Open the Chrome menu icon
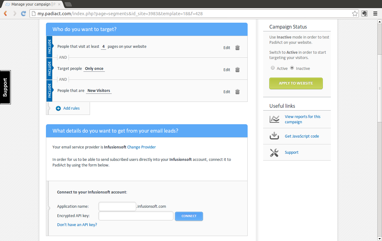Viewport: 382px width, 241px height. [375, 14]
